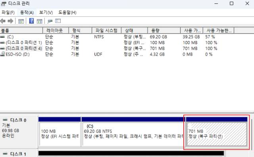Sort by the 파일 시스템 column header
This screenshot has height=157, width=254.
(x=106, y=31)
